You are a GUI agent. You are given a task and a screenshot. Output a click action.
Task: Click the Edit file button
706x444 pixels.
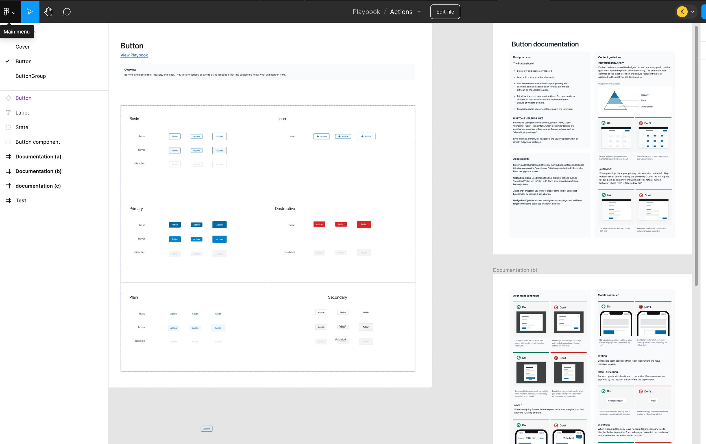[445, 12]
